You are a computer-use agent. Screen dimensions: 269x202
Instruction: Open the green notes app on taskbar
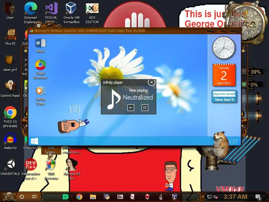pos(65,197)
